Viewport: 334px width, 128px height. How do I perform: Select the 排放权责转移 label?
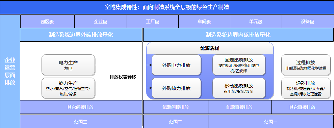(x=123, y=77)
